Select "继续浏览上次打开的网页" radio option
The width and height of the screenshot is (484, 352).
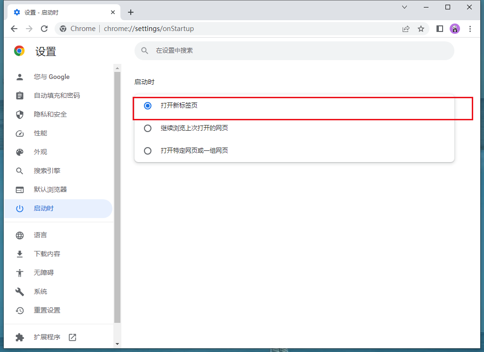[148, 128]
